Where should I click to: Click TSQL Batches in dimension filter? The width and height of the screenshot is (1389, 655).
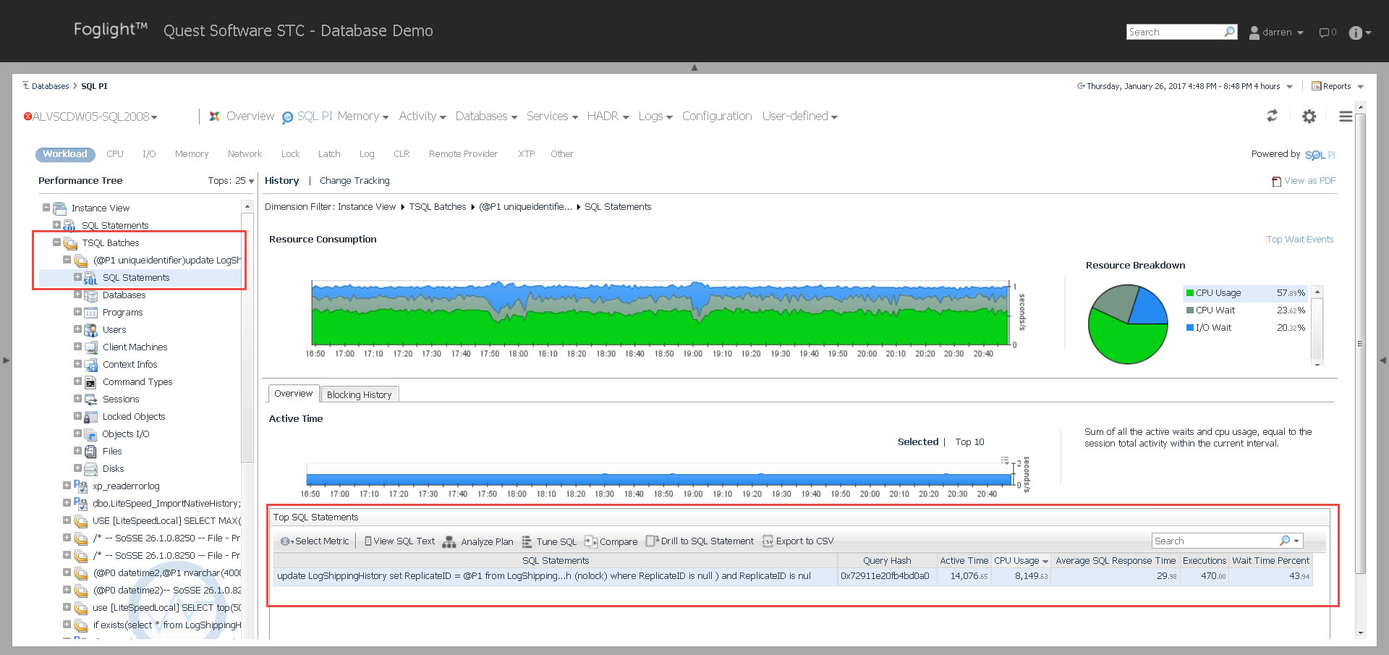(438, 207)
